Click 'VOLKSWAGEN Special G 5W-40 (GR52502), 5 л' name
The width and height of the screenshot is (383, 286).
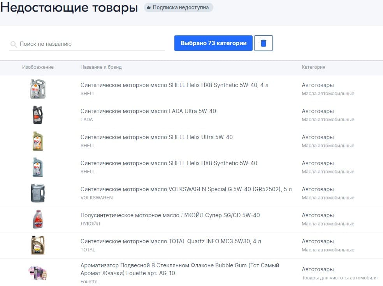point(186,189)
